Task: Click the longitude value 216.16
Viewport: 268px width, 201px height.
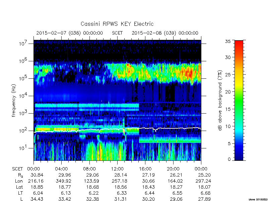Action: click(x=36, y=181)
